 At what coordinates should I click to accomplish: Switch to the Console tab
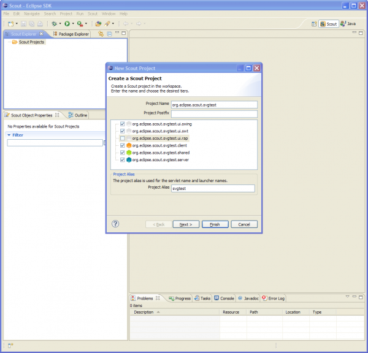(x=224, y=298)
